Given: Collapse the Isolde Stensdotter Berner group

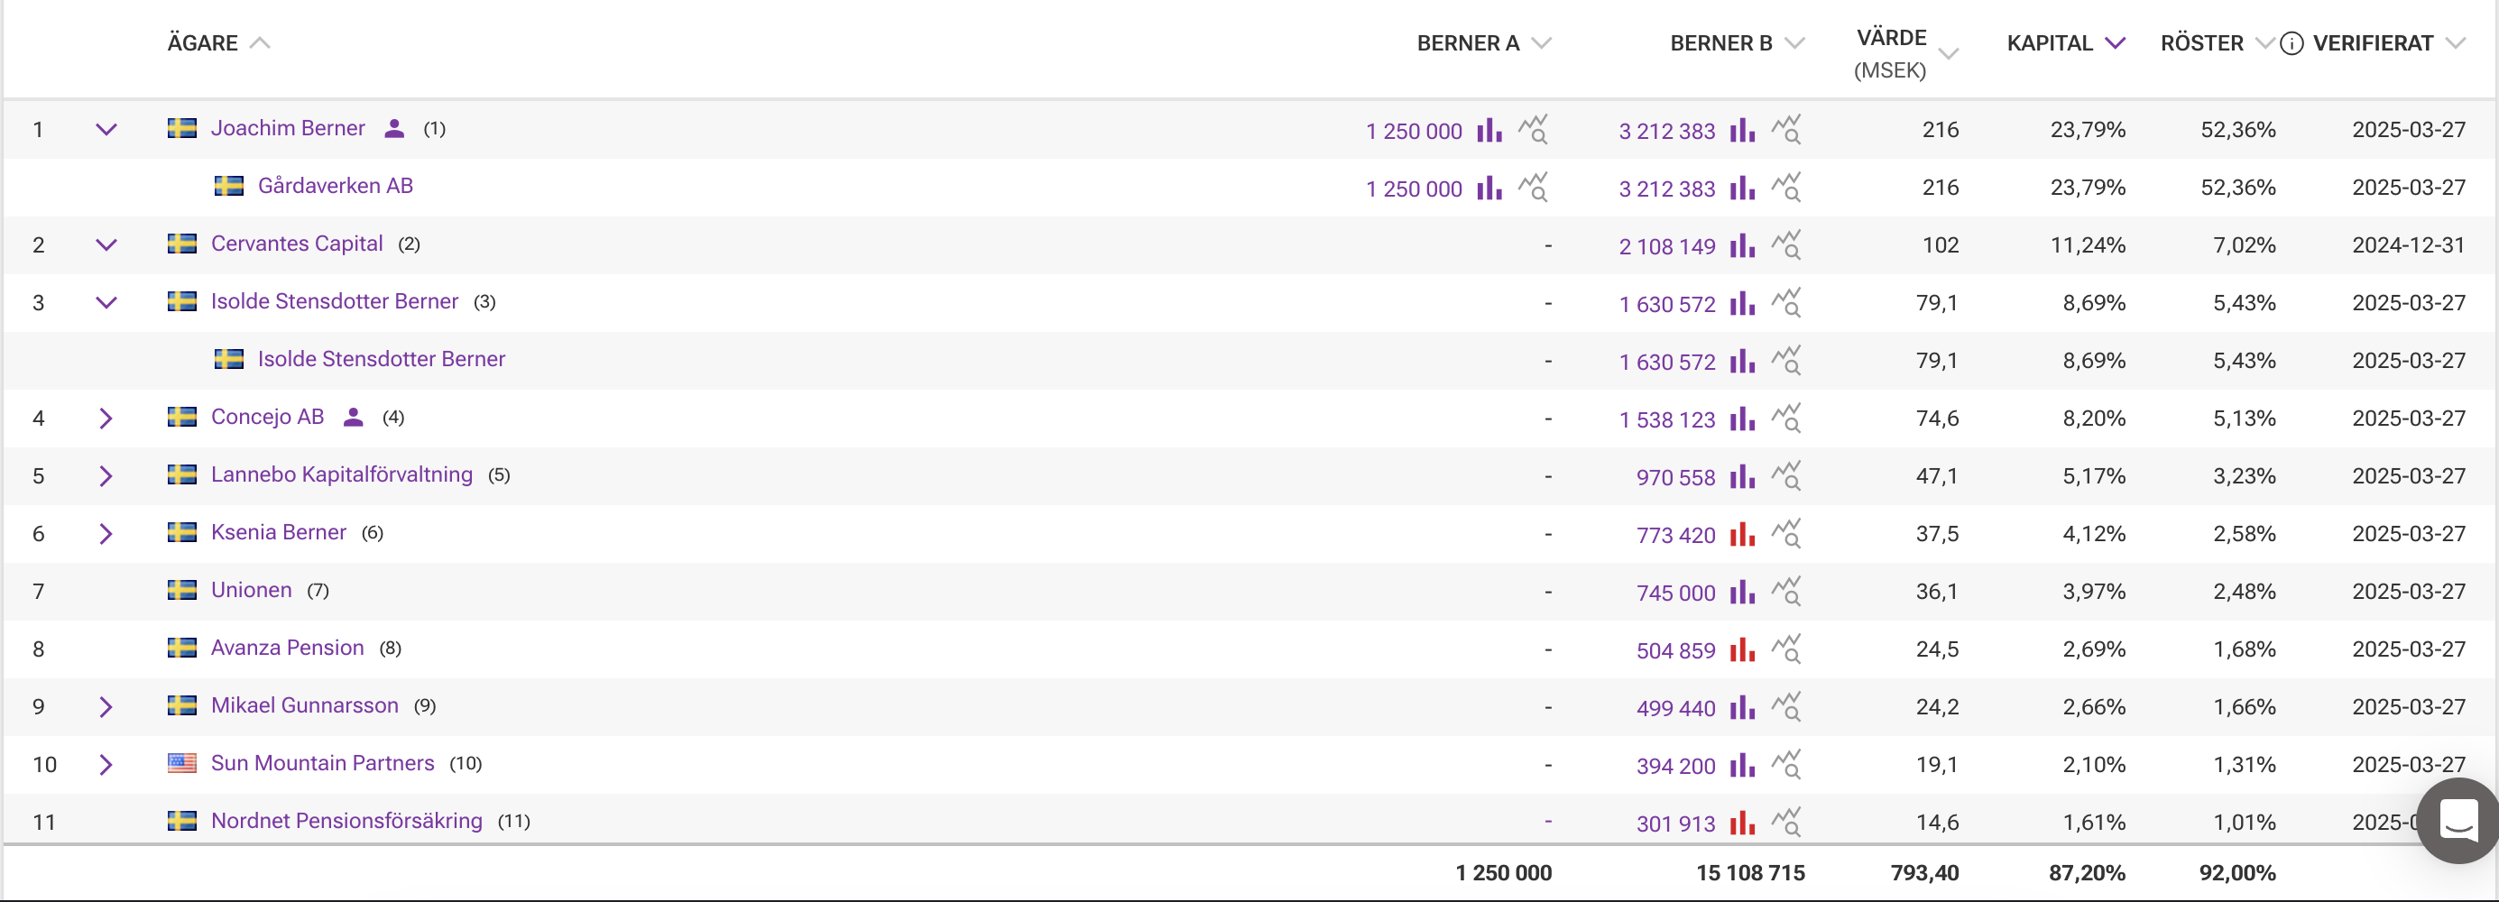Looking at the screenshot, I should click(106, 304).
